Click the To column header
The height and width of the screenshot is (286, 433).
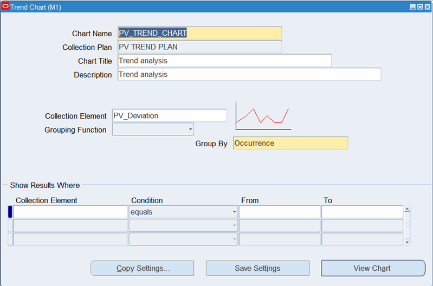click(328, 200)
